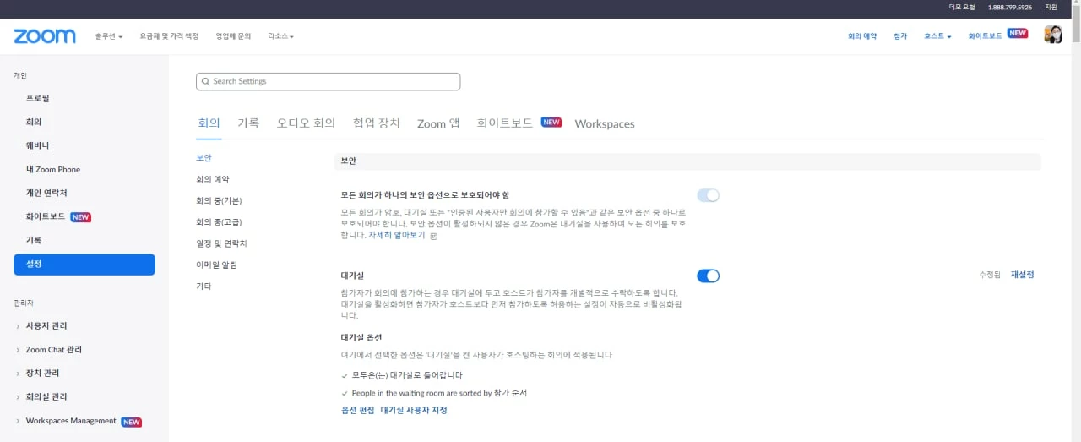
Task: Select 설정 in the sidebar
Action: 84,265
